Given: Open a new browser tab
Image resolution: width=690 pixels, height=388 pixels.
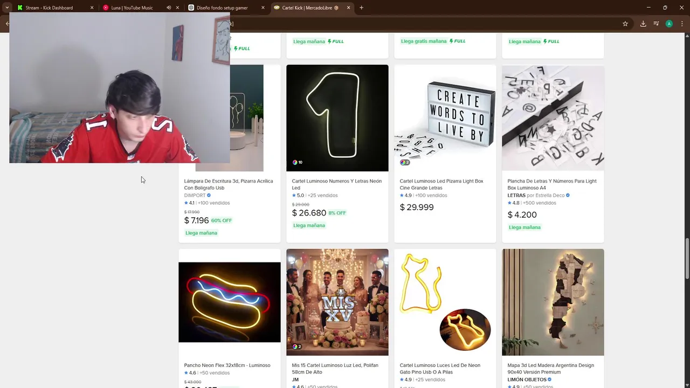Looking at the screenshot, I should 361,8.
